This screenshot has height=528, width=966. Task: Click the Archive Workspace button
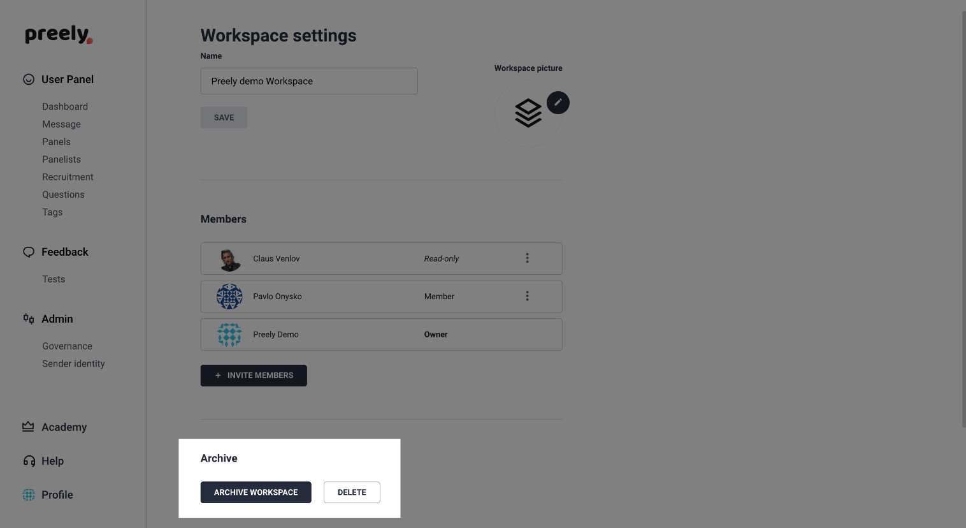click(256, 492)
